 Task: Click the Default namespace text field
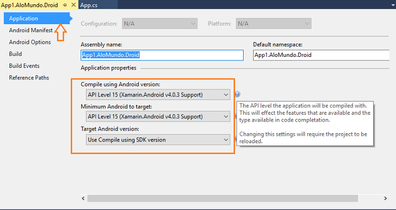point(321,55)
